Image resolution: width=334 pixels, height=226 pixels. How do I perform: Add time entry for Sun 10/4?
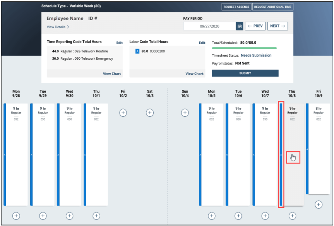pos(185,112)
